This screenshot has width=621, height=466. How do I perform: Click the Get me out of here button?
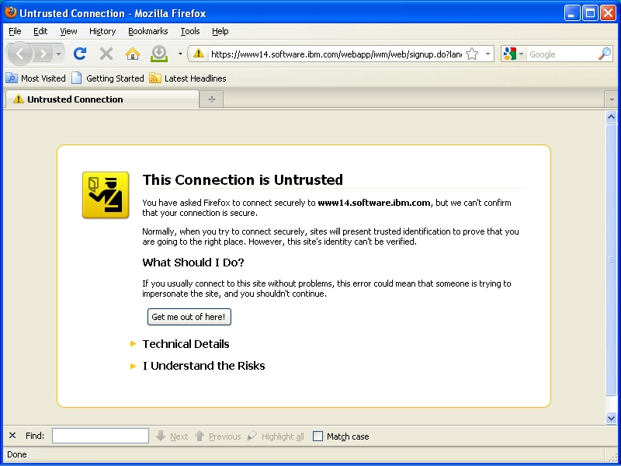(189, 317)
